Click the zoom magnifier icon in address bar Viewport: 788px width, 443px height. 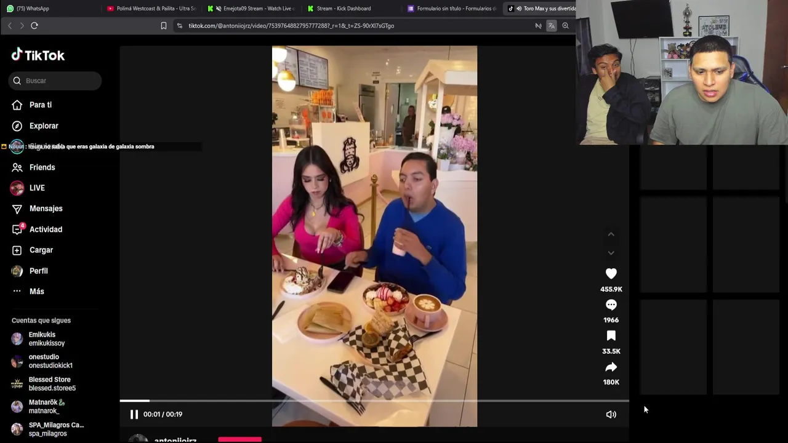point(565,26)
